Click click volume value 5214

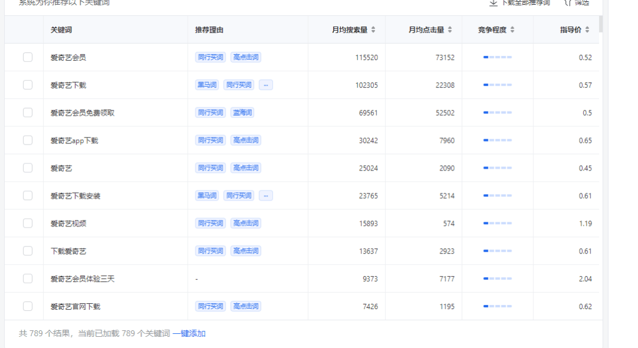(447, 195)
